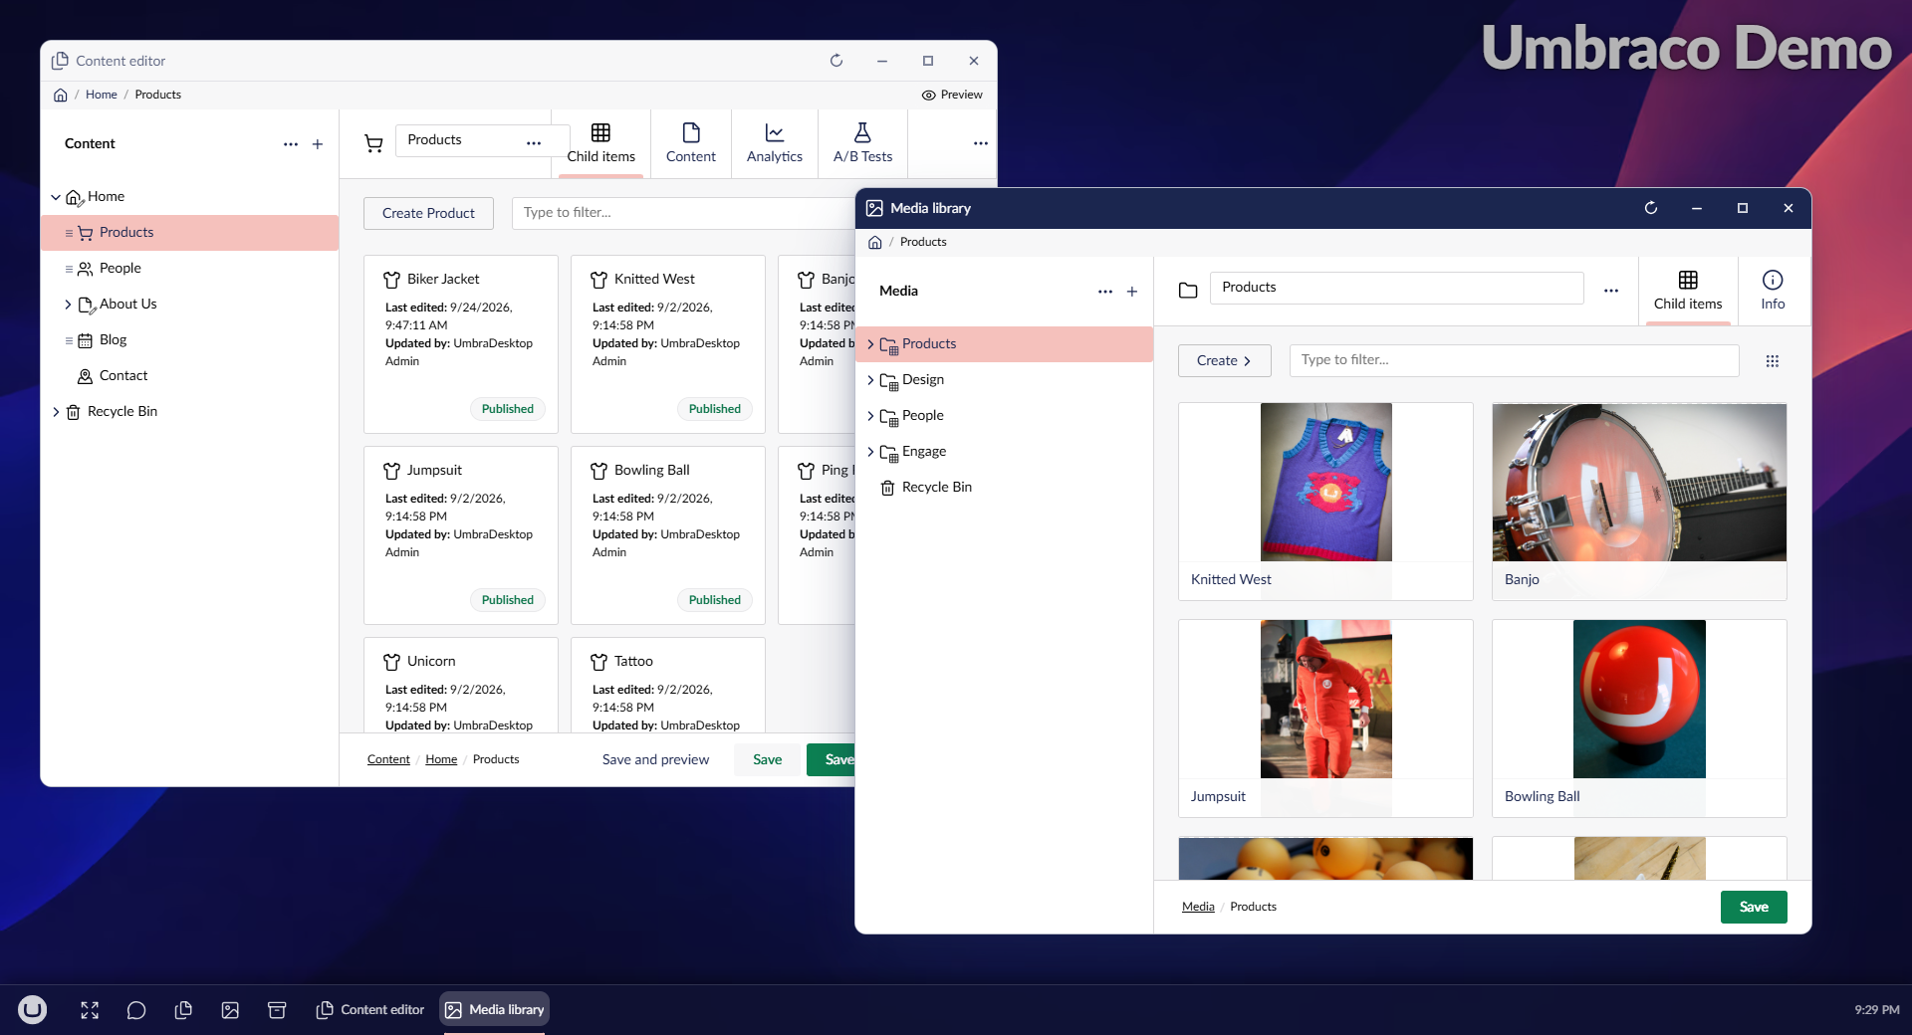Viewport: 1912px width, 1035px height.
Task: Click the archive box icon in taskbar
Action: click(277, 1010)
